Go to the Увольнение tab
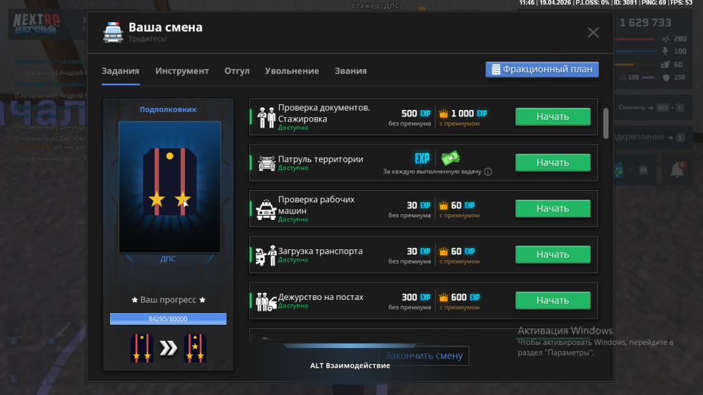The height and width of the screenshot is (395, 703). [x=292, y=71]
